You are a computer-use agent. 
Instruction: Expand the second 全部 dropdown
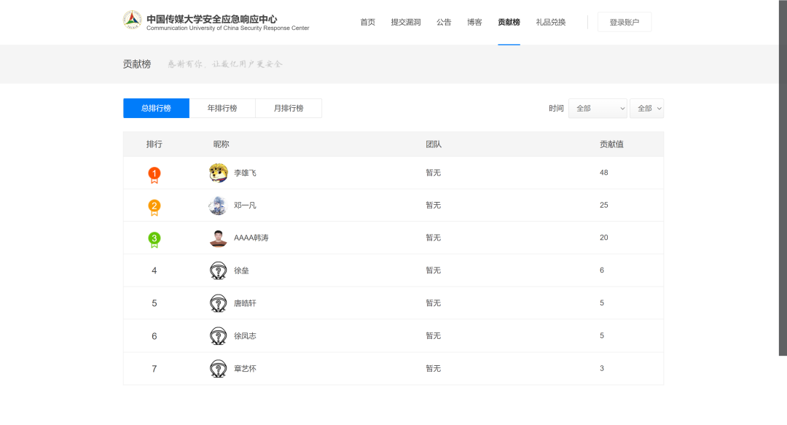(646, 108)
